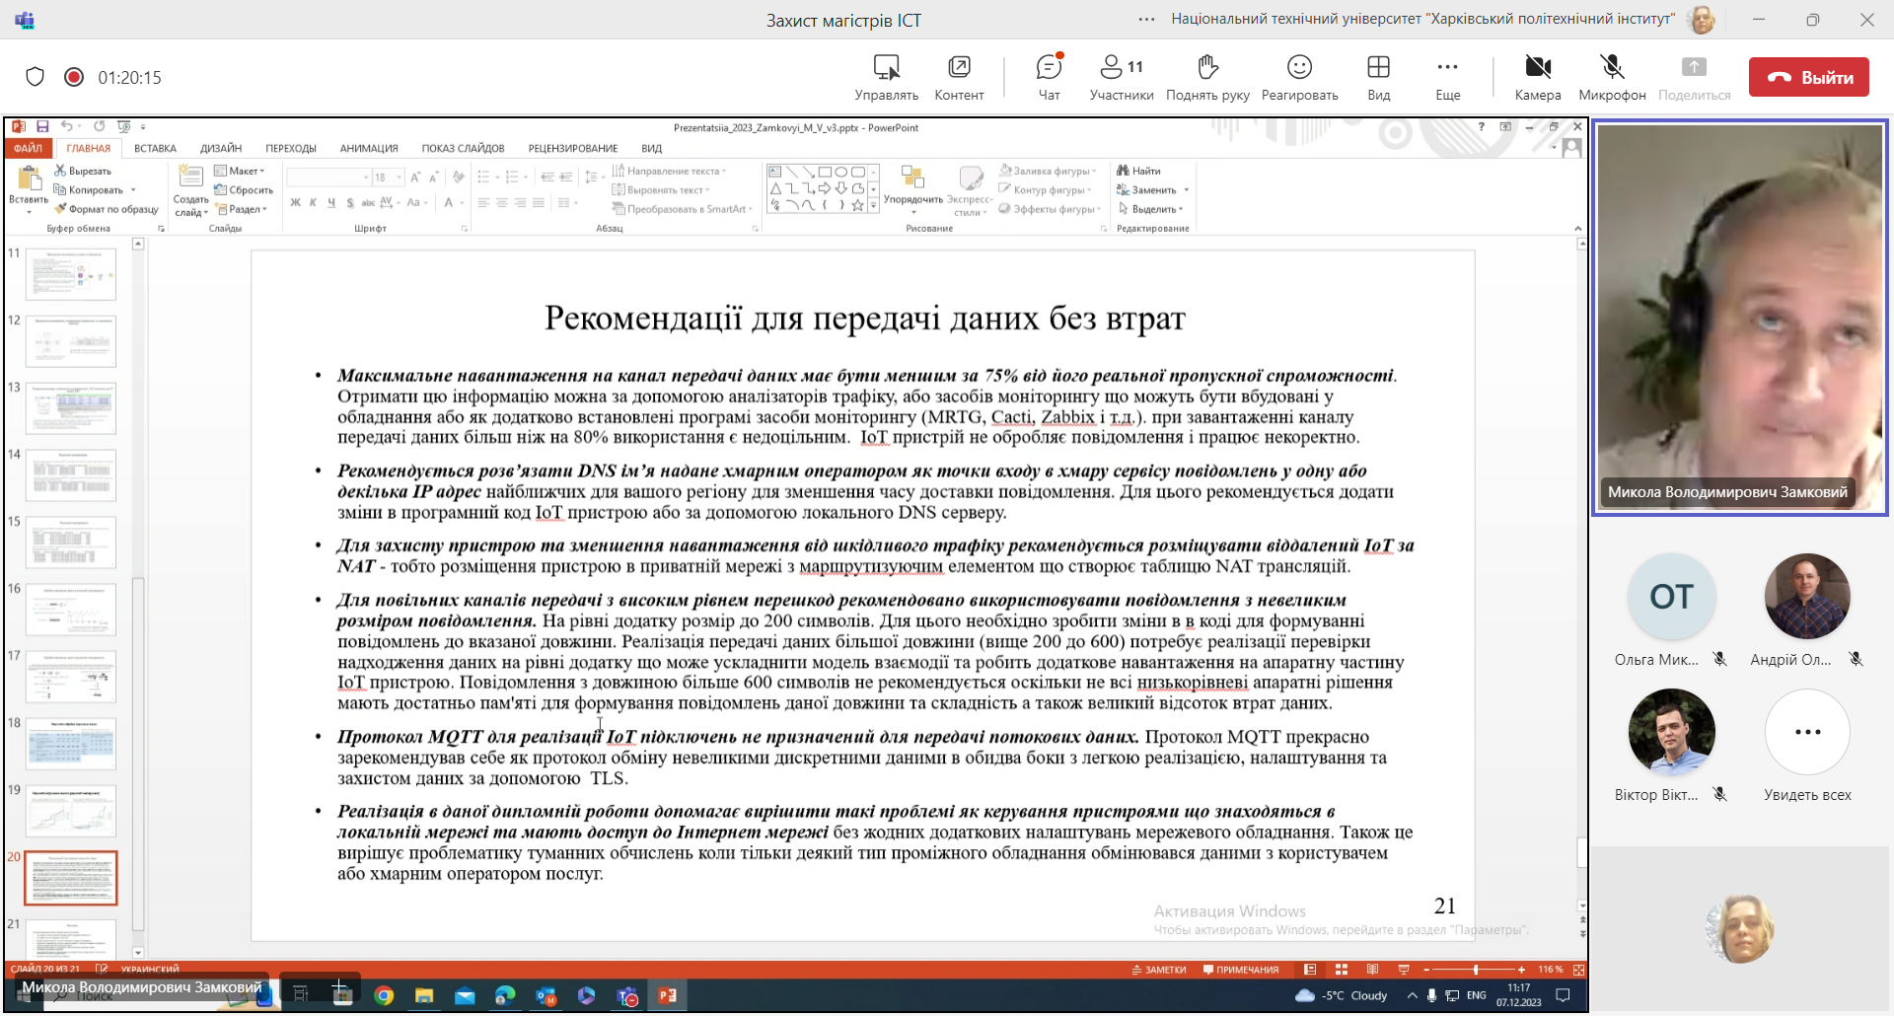
Task: Open the Раздел section dropdown
Action: click(243, 209)
